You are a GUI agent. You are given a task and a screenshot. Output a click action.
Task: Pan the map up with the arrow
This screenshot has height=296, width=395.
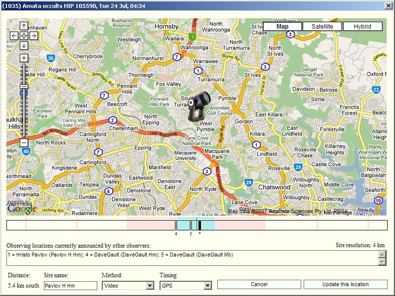[24, 26]
